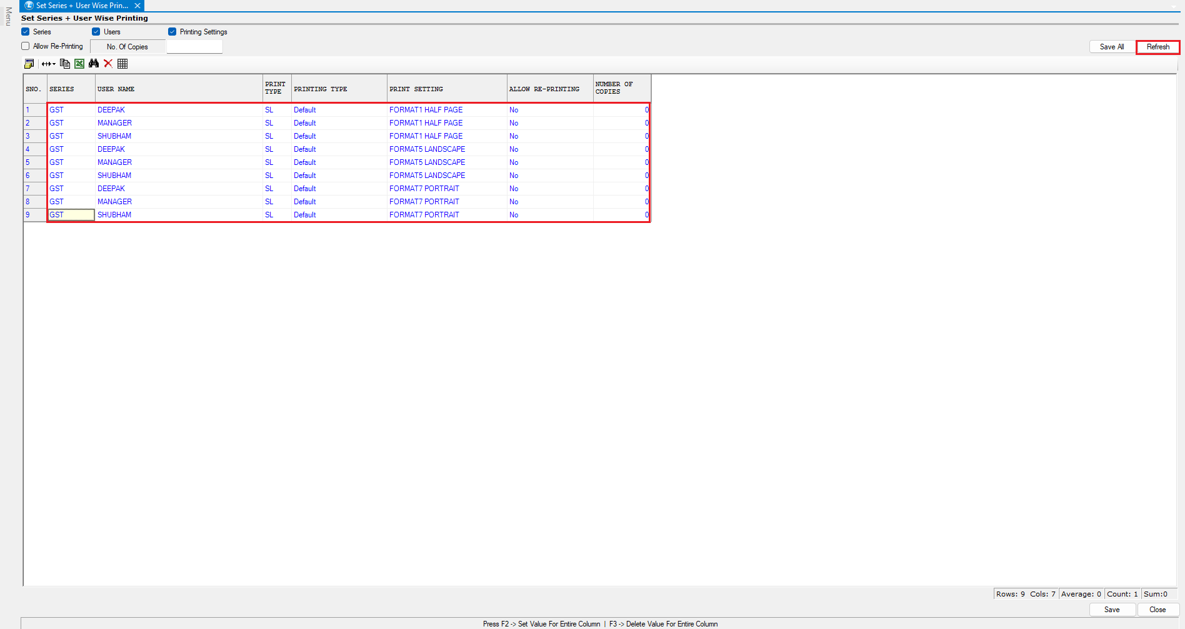
Task: Disable the Printing Settings checkbox
Action: click(x=172, y=32)
